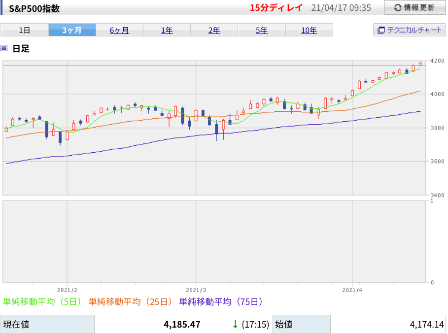Click the 現在値 label cell
The width and height of the screenshot is (448, 334).
tap(47, 325)
